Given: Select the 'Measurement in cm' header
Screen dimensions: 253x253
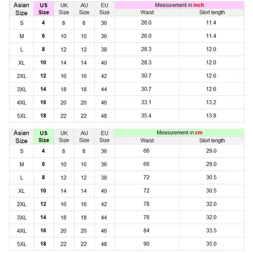Looking at the screenshot, I should click(180, 133).
